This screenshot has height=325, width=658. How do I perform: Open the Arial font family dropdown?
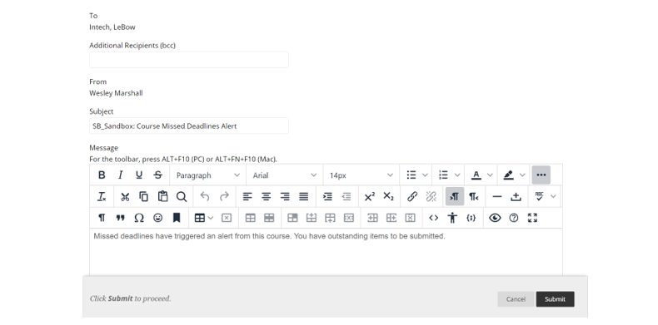tap(285, 175)
